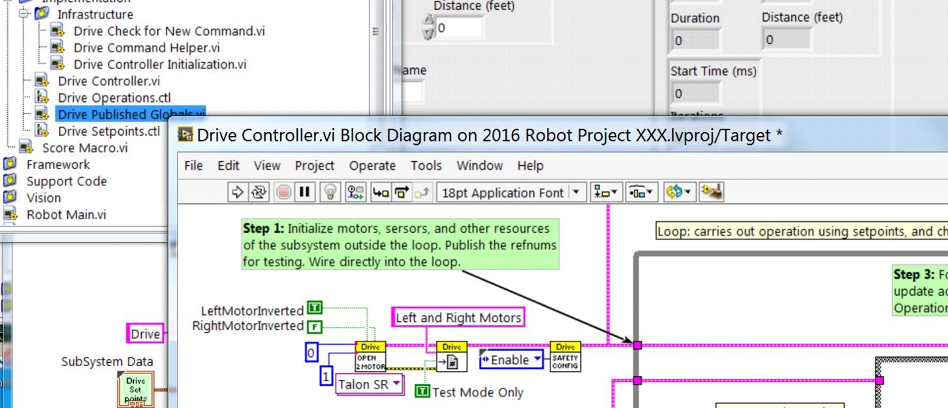Collapse the Infrastructure folder in tree
This screenshot has width=948, height=408.
click(x=24, y=14)
